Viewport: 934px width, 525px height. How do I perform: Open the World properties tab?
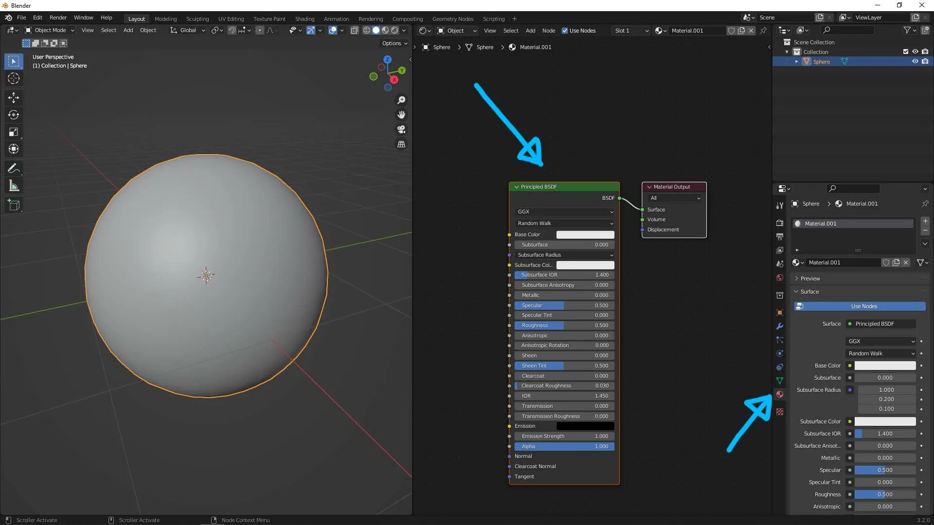coord(780,278)
